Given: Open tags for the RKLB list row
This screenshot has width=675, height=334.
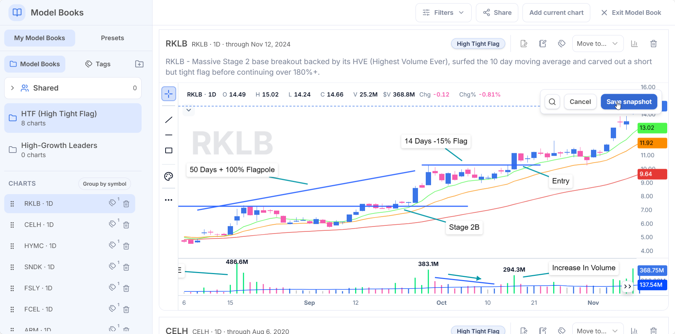Looking at the screenshot, I should pyautogui.click(x=113, y=203).
